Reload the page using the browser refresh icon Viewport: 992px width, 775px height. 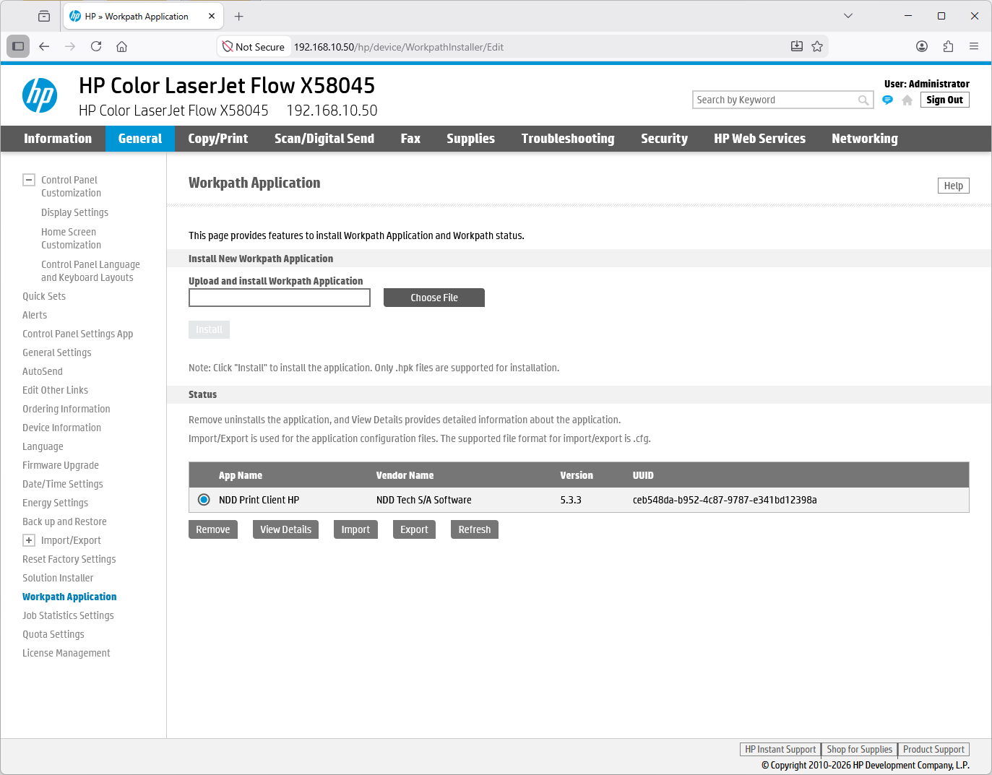coord(96,47)
